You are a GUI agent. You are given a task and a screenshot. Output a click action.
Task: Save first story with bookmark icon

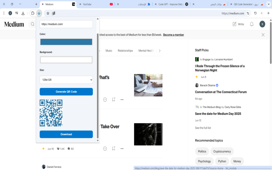click(113, 99)
